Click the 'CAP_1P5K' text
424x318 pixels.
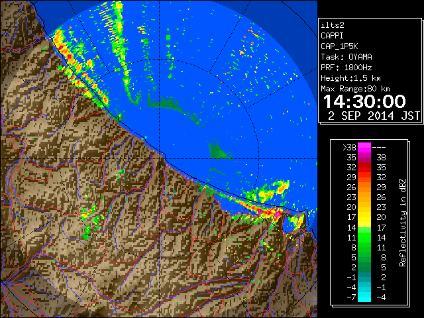click(339, 46)
